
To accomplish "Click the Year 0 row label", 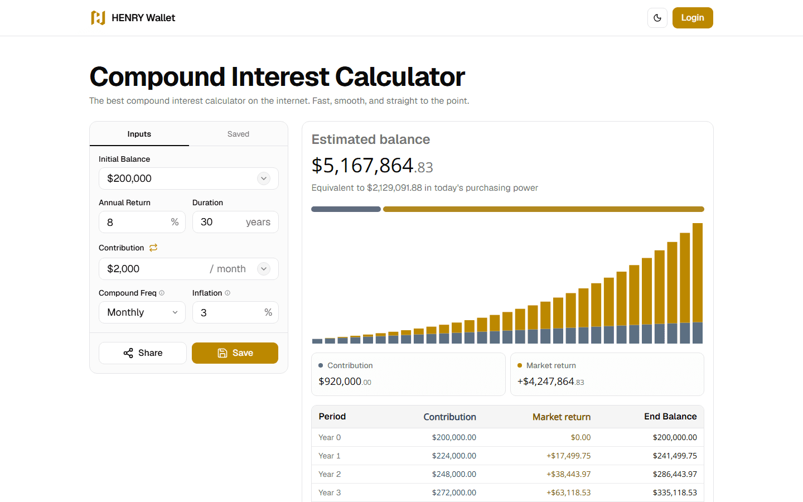I will pos(330,437).
